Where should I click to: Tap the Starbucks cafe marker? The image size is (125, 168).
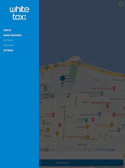[87, 127]
